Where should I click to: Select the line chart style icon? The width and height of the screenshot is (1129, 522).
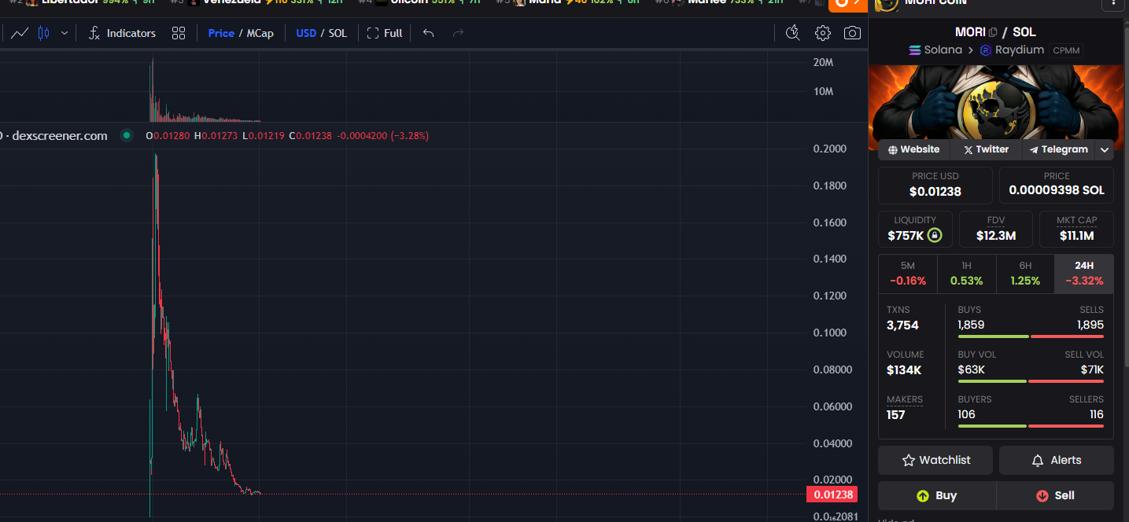coord(20,33)
